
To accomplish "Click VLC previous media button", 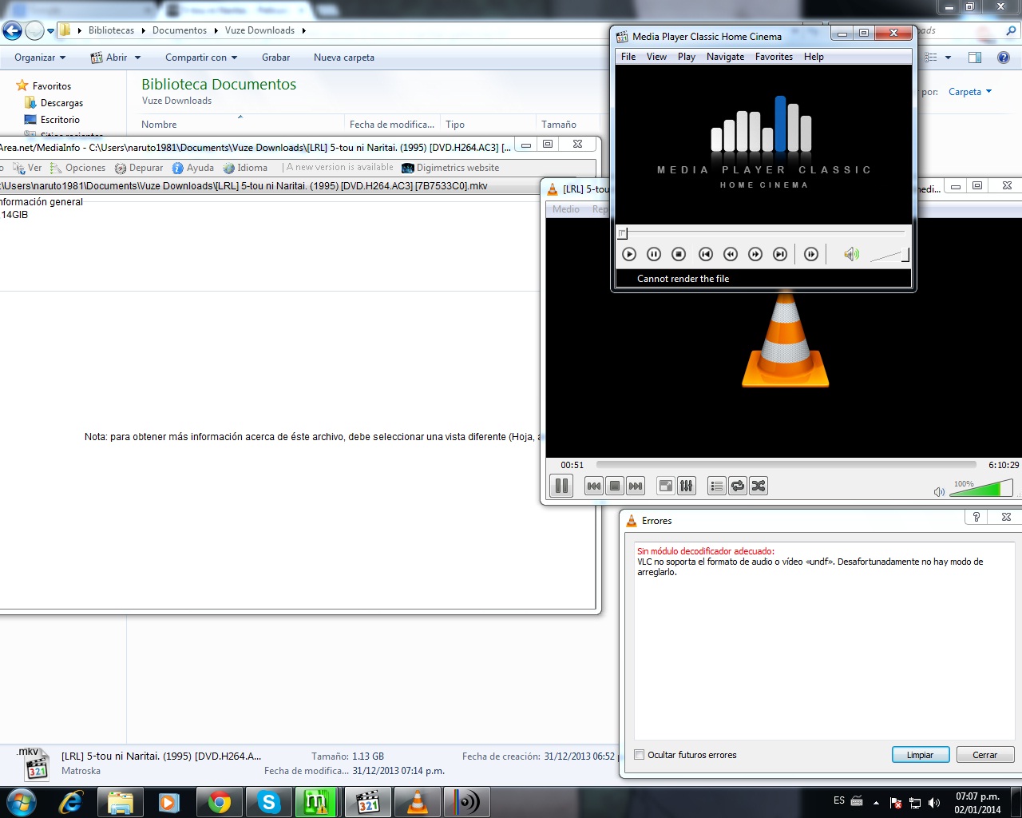I will click(594, 486).
